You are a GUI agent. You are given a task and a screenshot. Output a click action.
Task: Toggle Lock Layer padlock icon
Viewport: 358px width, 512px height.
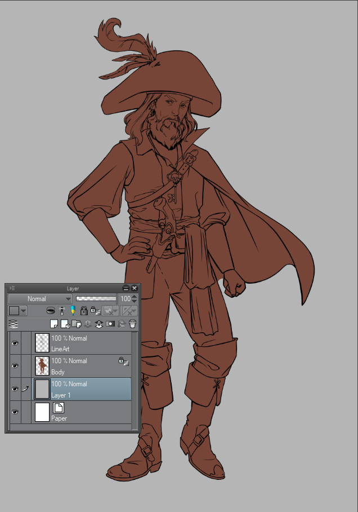[84, 311]
